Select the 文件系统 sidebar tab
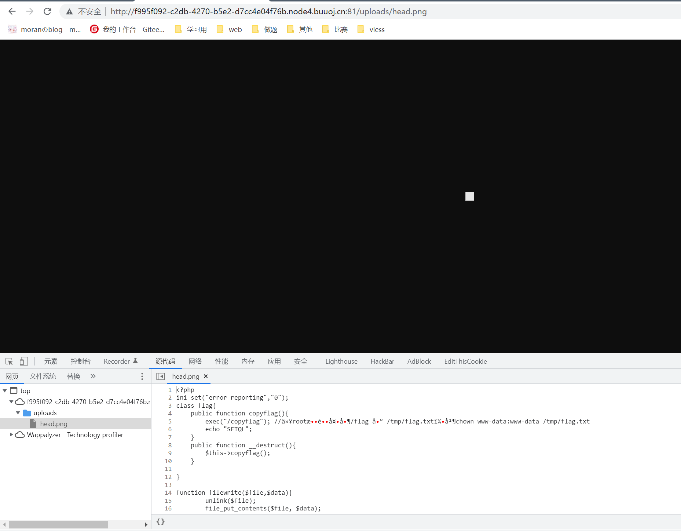Screen dimensions: 681x531 pos(43,376)
